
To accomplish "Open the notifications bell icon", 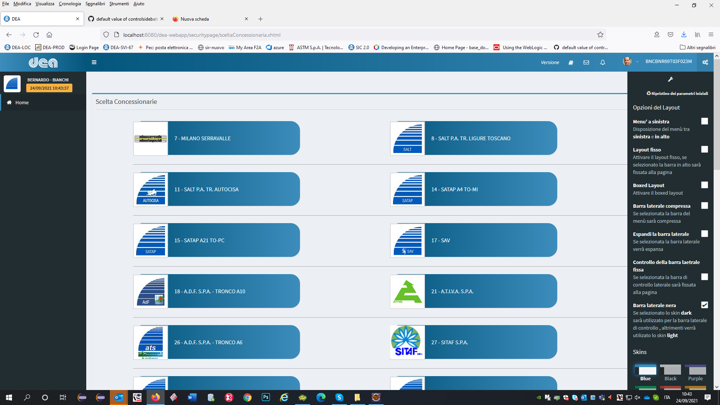I will [x=603, y=62].
